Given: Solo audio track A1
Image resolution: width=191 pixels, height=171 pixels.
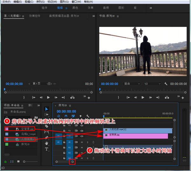Looking at the screenshot, I should (x=88, y=142).
